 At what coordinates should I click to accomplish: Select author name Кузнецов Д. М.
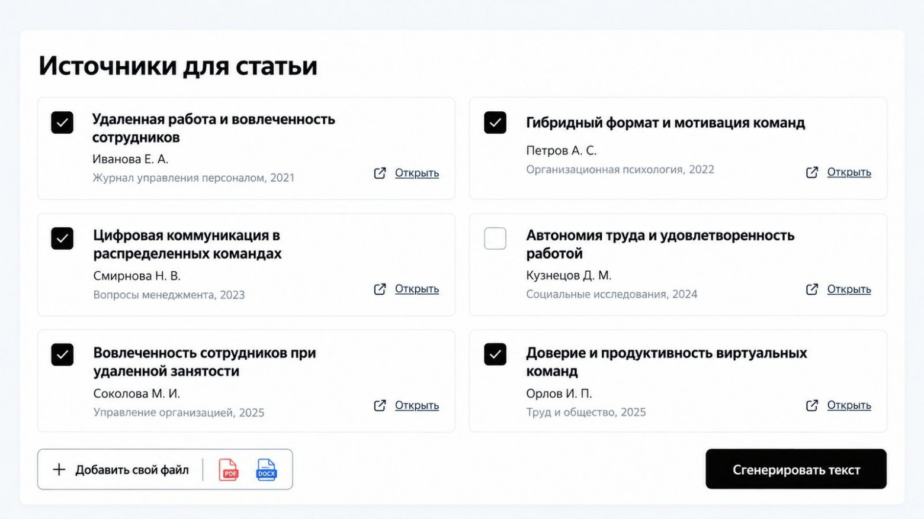(569, 275)
